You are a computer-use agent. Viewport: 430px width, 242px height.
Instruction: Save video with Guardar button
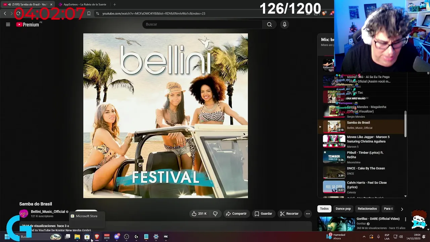click(263, 214)
